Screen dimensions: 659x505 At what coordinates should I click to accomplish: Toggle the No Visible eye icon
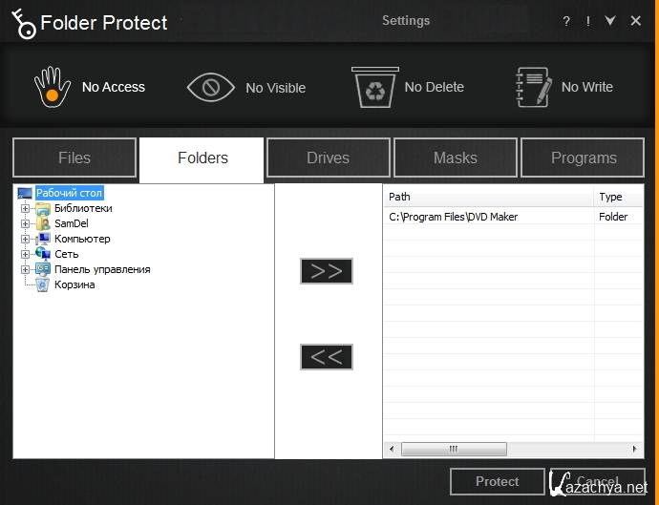coord(211,87)
